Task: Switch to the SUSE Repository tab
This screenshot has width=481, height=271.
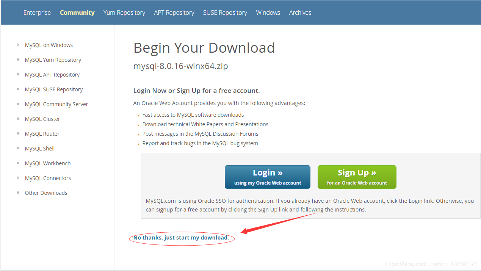Action: pyautogui.click(x=225, y=13)
